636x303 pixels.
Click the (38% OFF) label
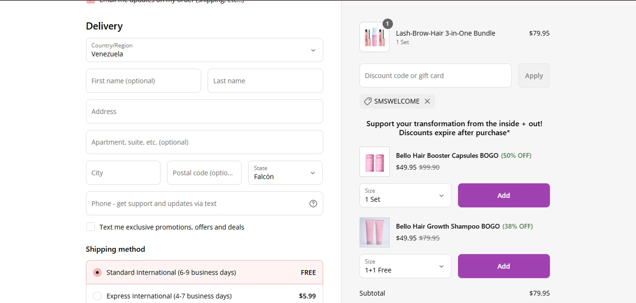coord(517,226)
